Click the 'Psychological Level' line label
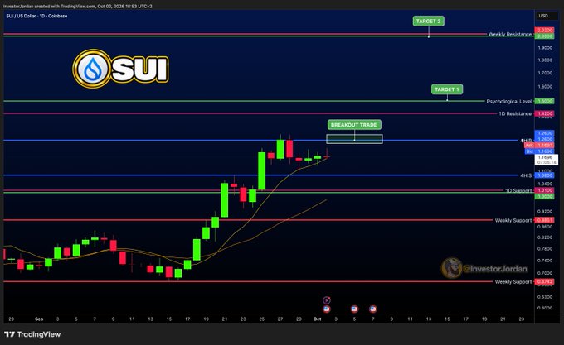 tap(509, 102)
